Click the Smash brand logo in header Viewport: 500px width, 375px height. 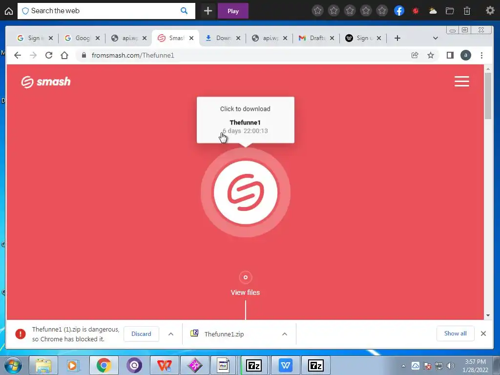pos(46,82)
